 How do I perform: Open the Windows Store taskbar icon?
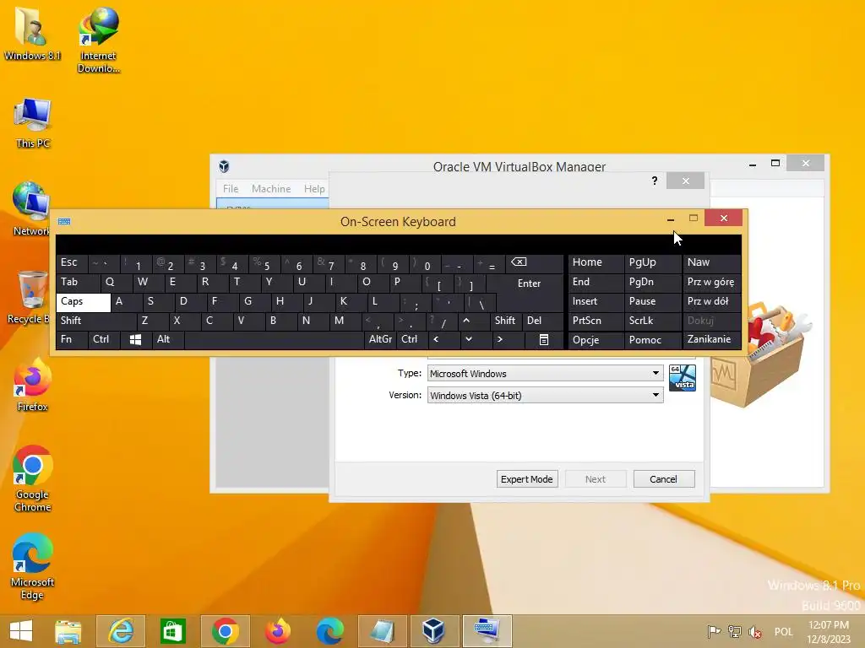coord(172,631)
